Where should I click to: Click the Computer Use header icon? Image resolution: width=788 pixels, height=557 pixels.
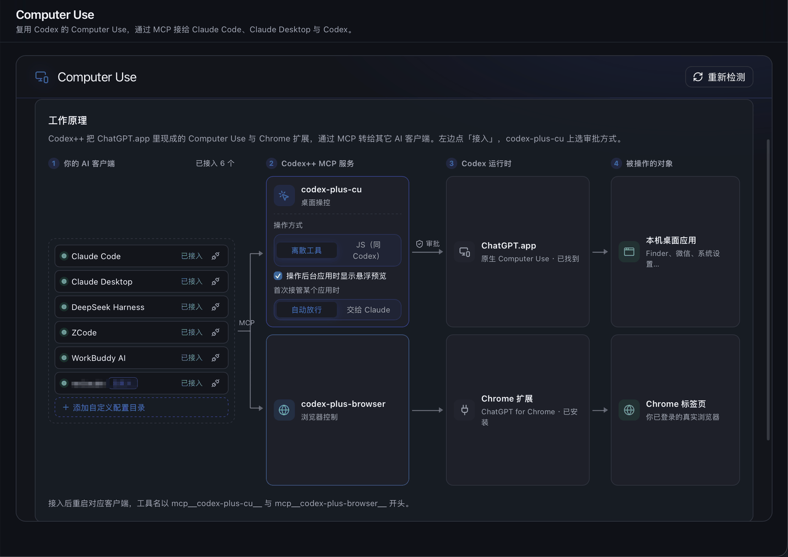(x=42, y=77)
